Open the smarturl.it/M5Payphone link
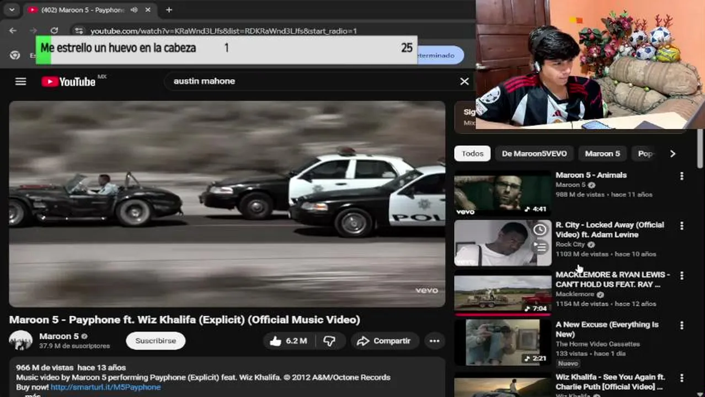The height and width of the screenshot is (397, 705). 106,387
